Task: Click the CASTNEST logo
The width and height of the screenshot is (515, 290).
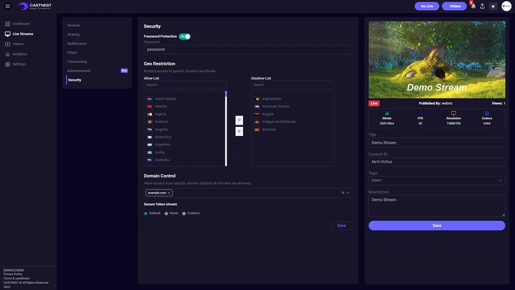Action: pyautogui.click(x=35, y=6)
